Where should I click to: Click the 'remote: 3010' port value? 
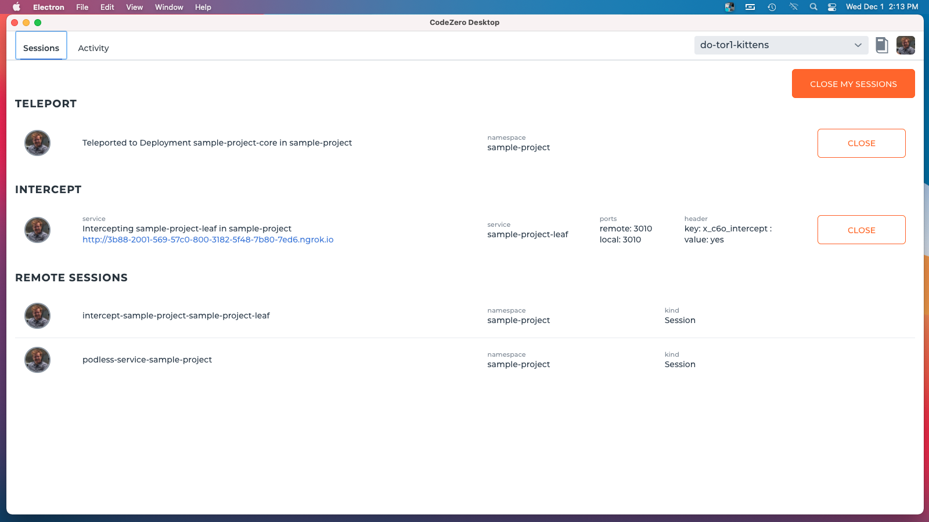(x=626, y=229)
